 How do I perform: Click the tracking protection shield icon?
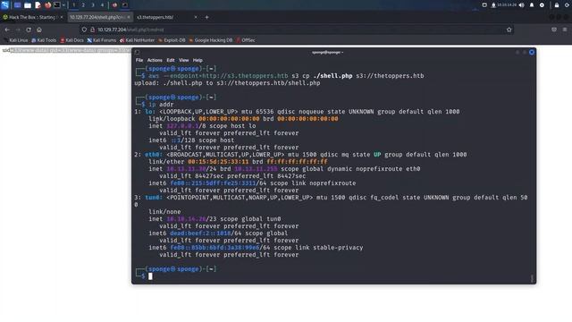(x=84, y=30)
